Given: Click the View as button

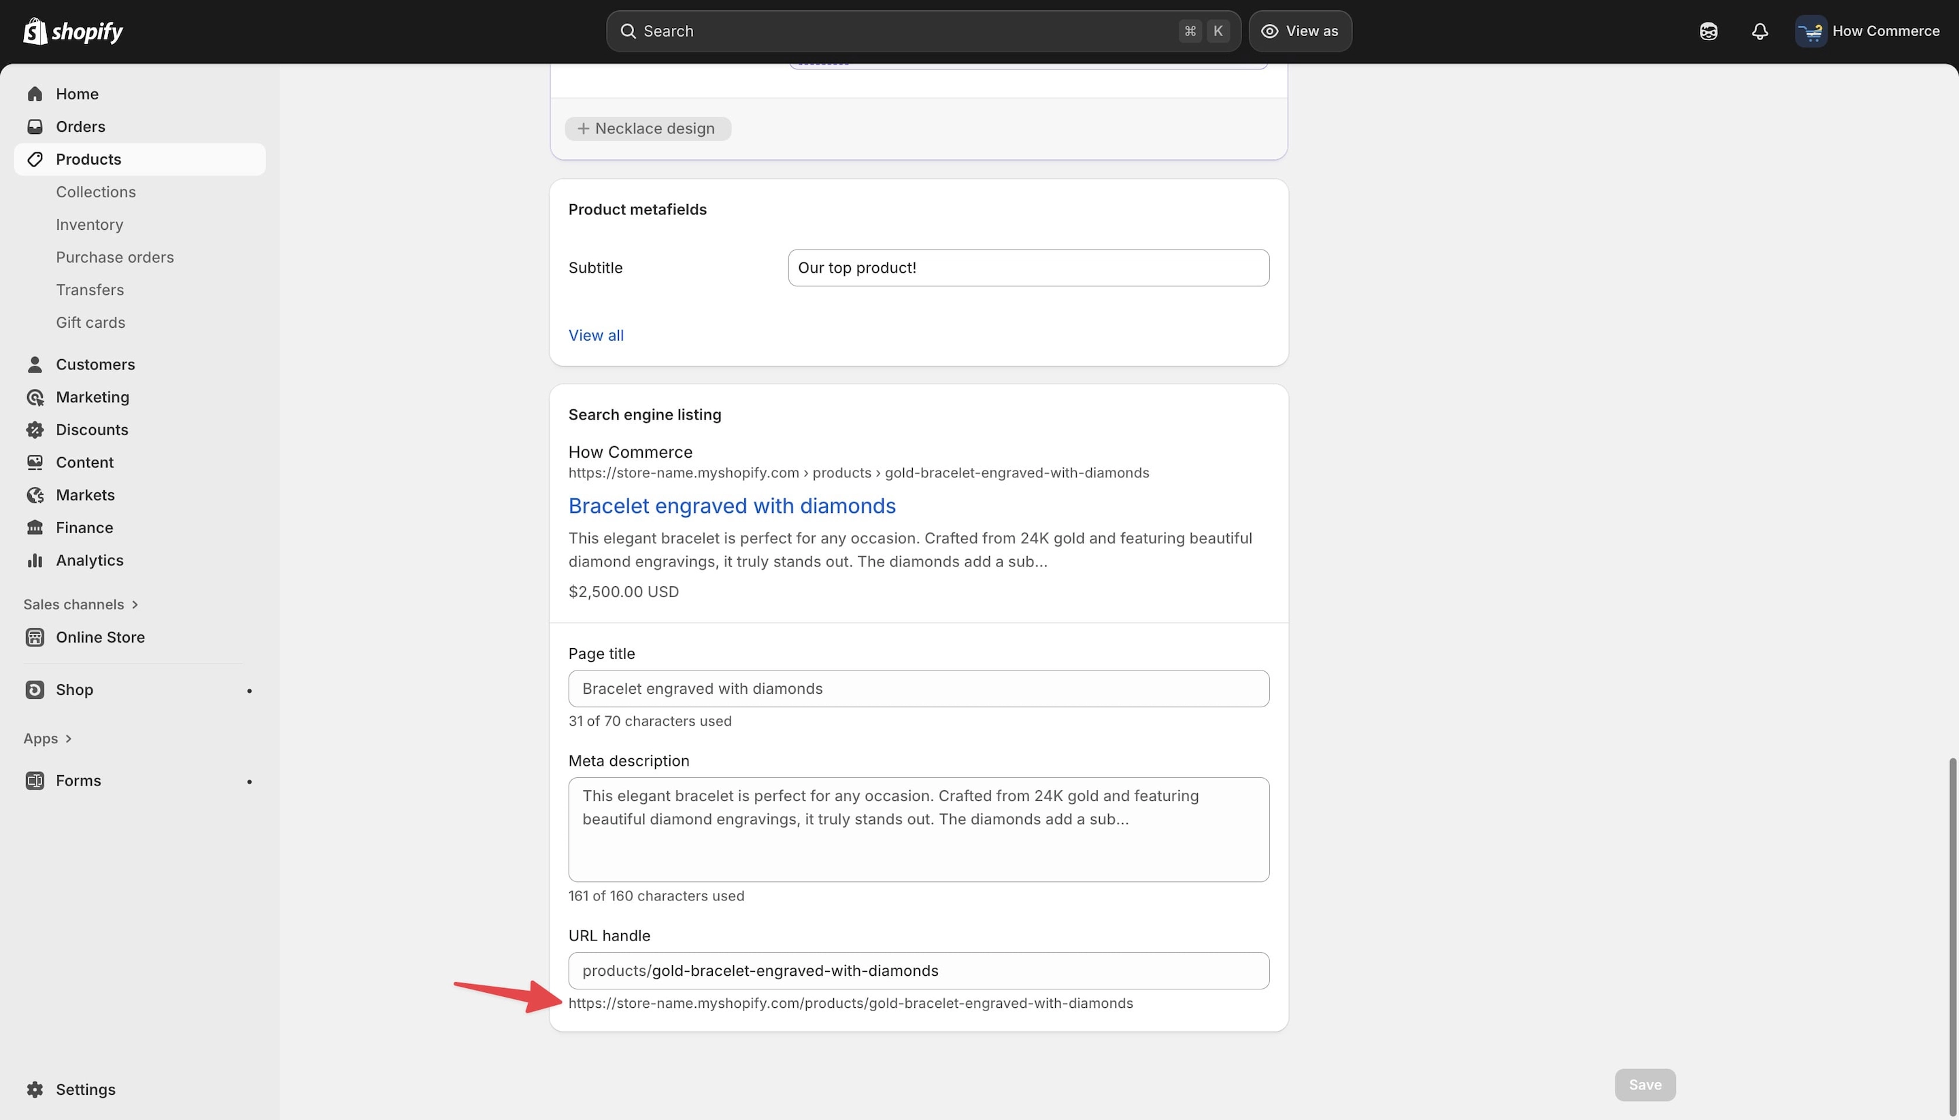Looking at the screenshot, I should pos(1300,31).
